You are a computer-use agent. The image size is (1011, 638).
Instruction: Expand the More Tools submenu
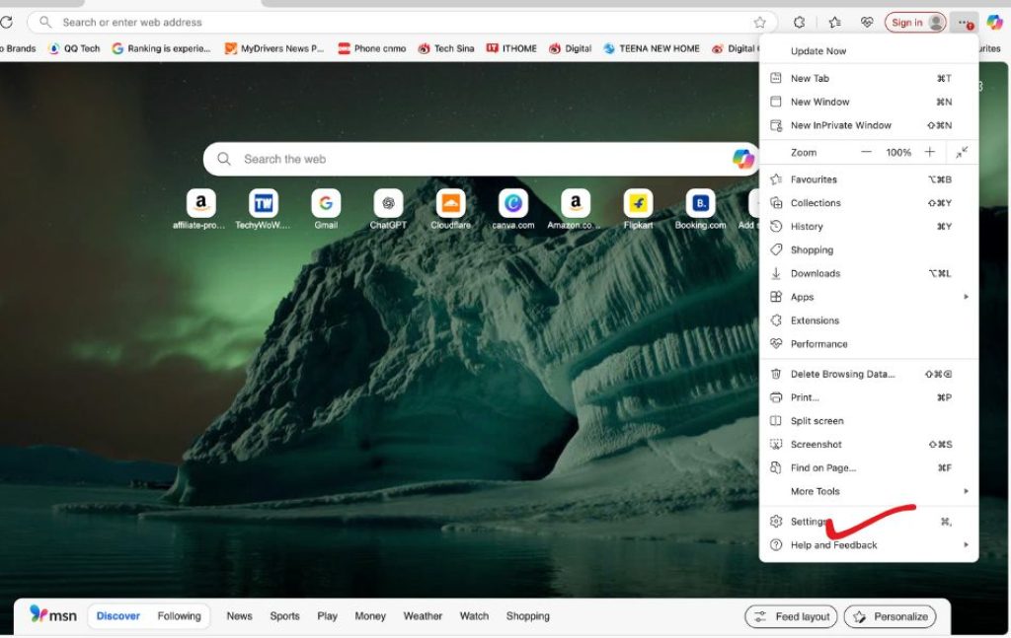tap(869, 491)
